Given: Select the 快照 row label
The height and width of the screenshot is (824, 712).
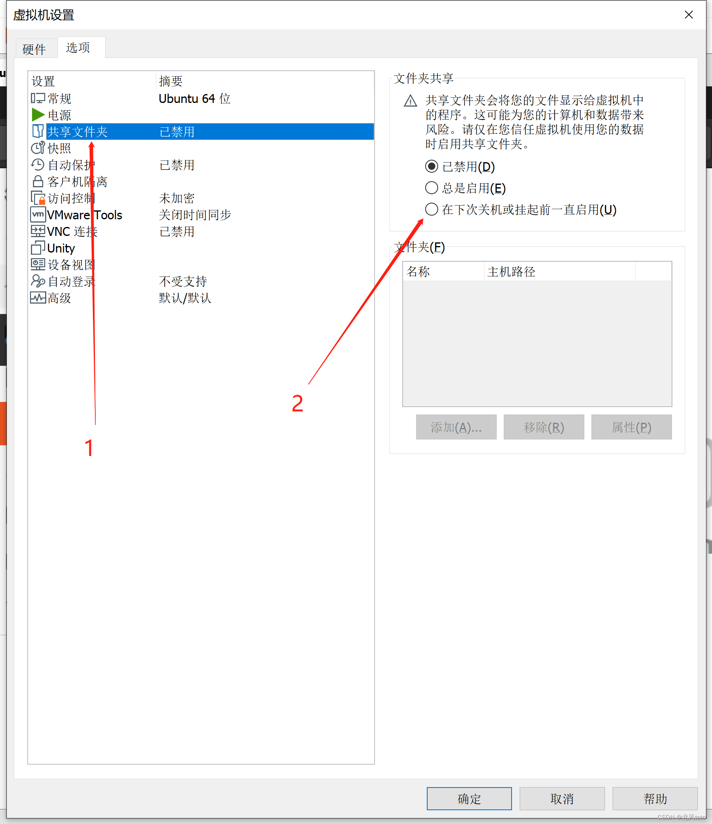Looking at the screenshot, I should pyautogui.click(x=60, y=148).
